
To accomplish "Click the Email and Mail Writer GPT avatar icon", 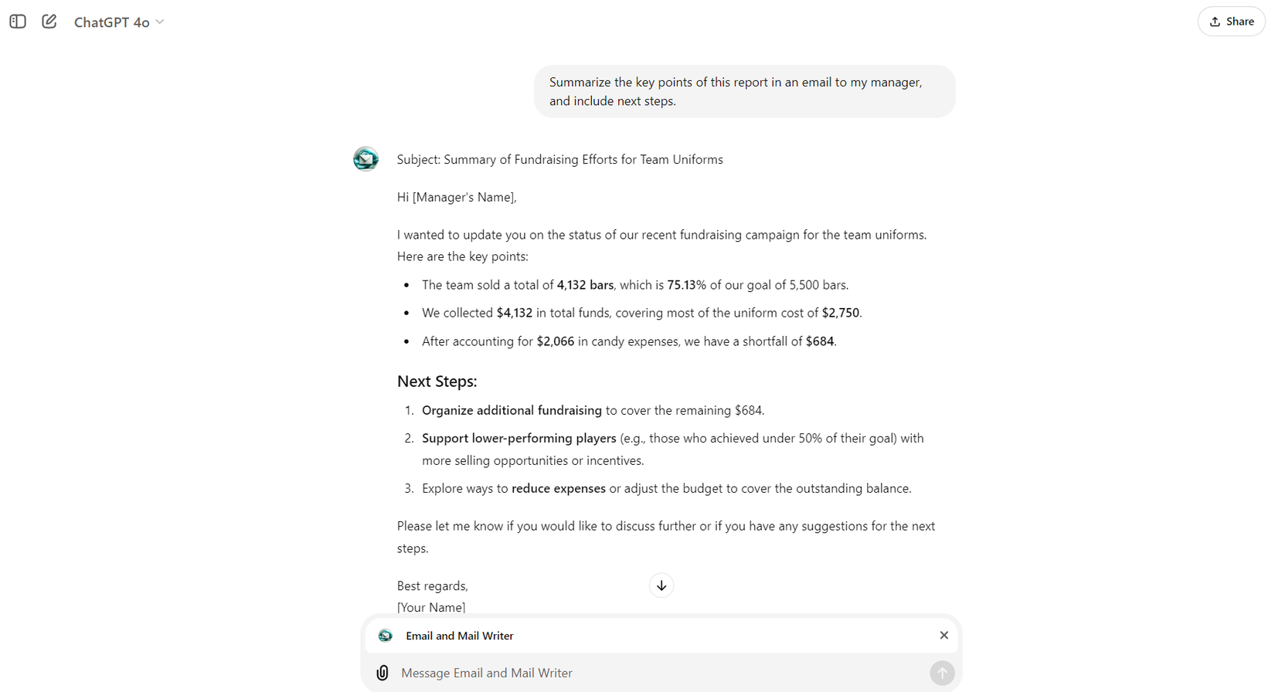I will coord(385,635).
